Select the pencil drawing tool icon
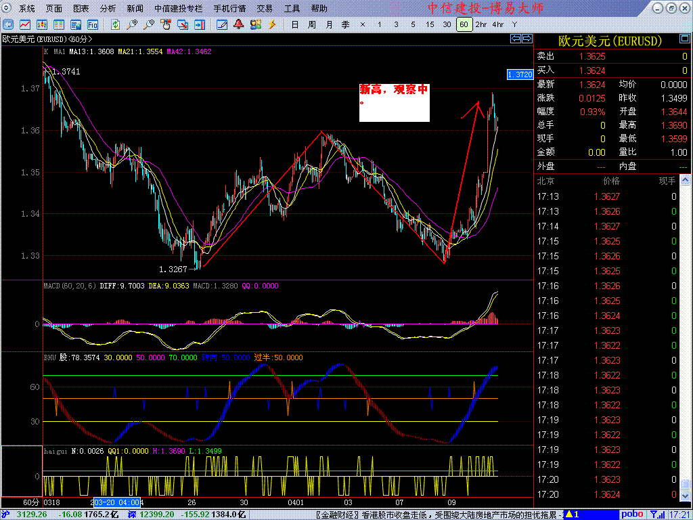Screen dimensions: 693x520 [221, 24]
